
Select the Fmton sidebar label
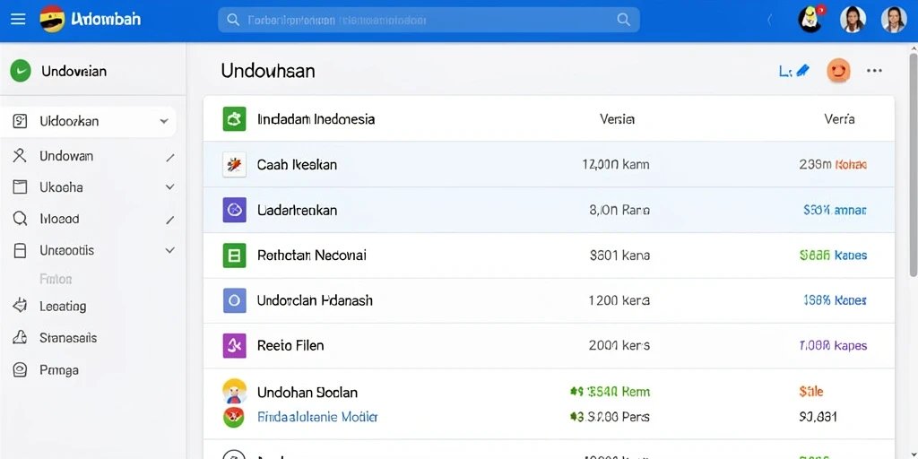pos(56,280)
